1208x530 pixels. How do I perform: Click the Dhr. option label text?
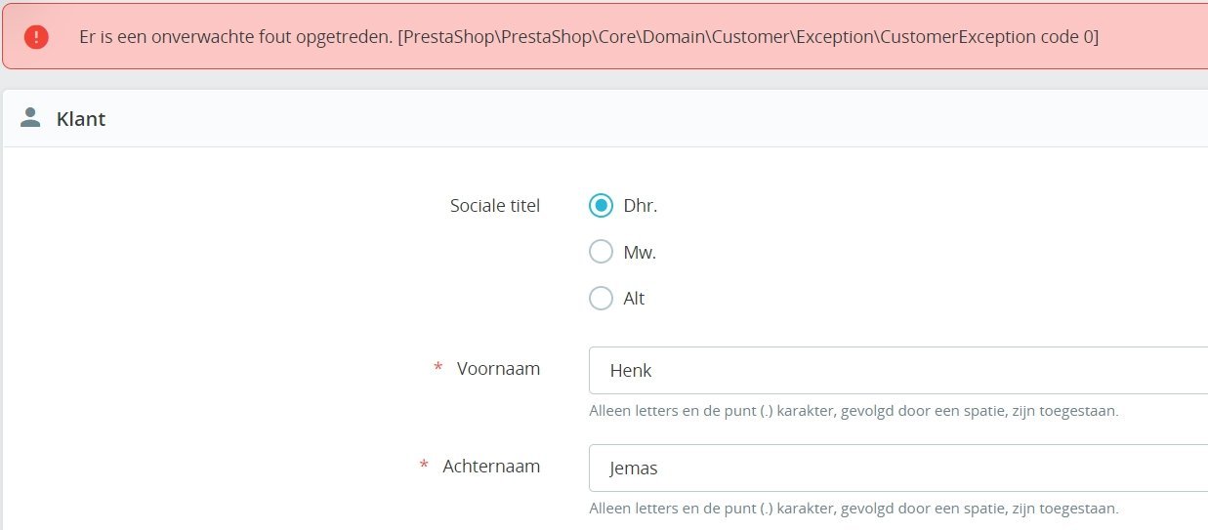click(x=640, y=206)
